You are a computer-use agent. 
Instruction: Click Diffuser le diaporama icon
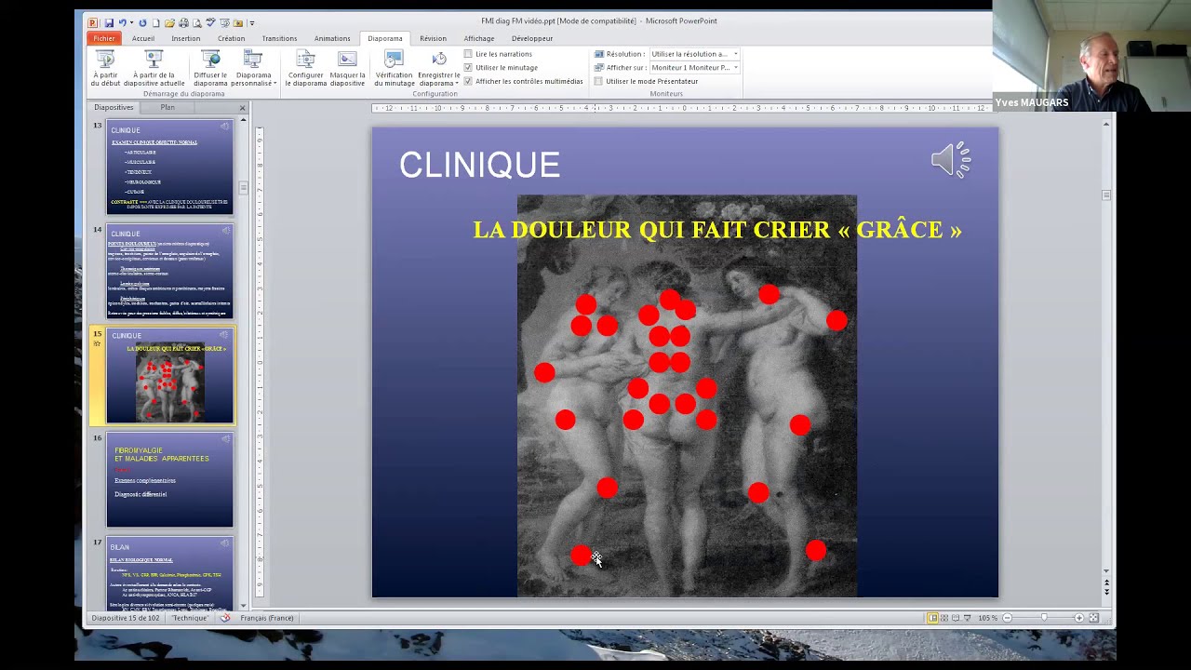click(210, 60)
